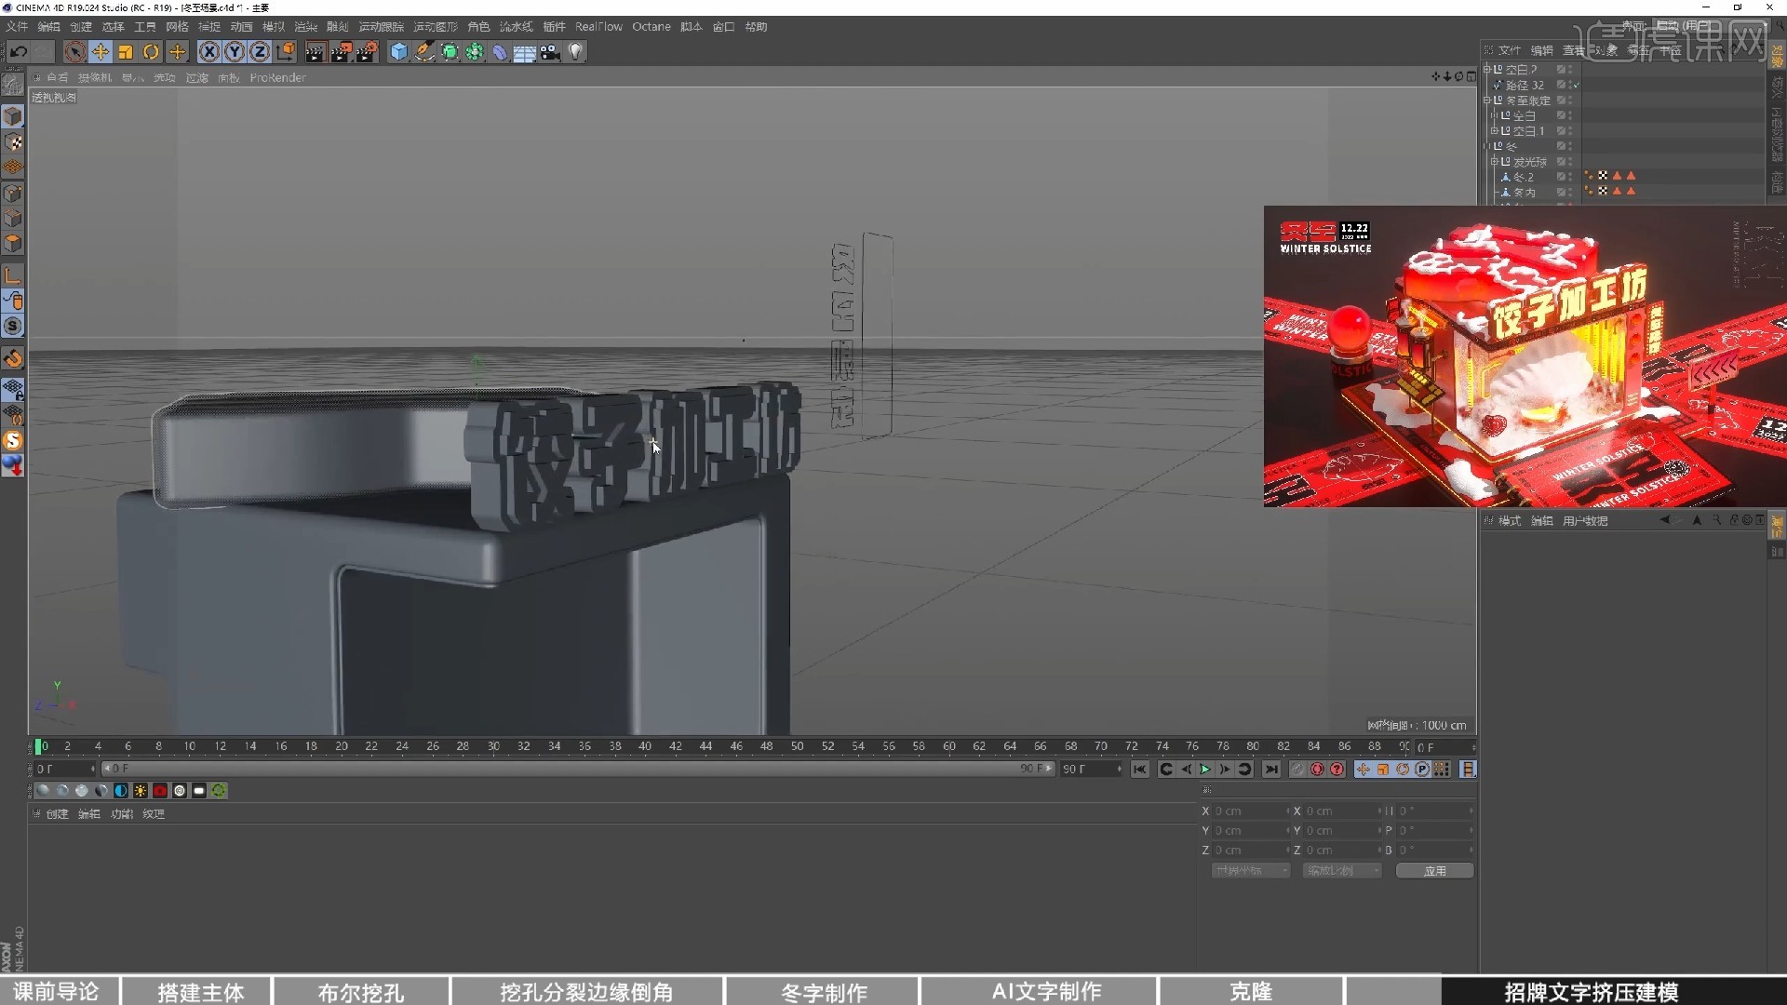Go to start of timeline
Viewport: 1787px width, 1005px height.
1140,770
